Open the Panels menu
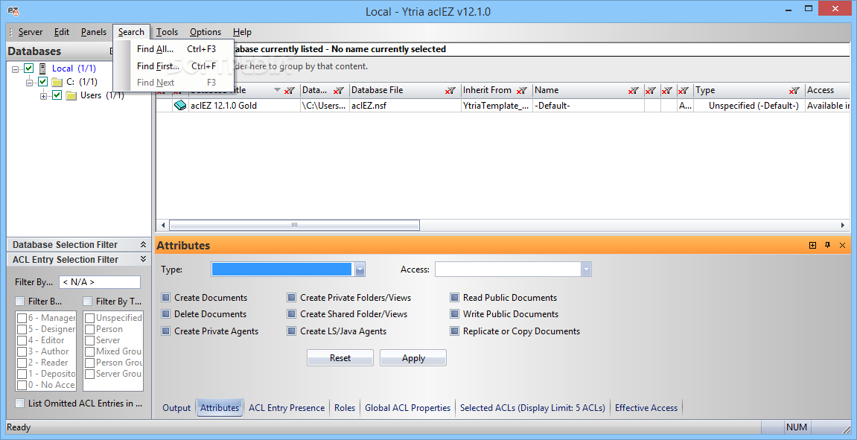This screenshot has height=440, width=857. [94, 32]
